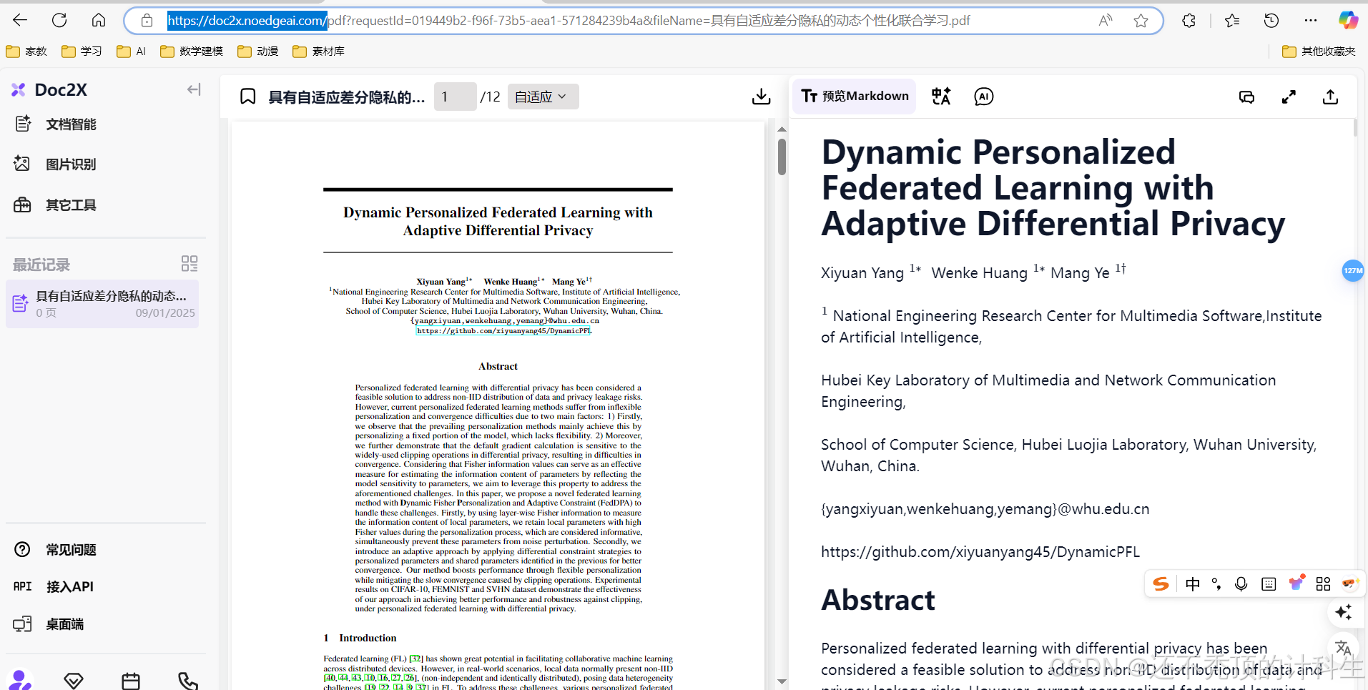This screenshot has height=690, width=1368.
Task: Click input method microphone icon
Action: pyautogui.click(x=1241, y=584)
